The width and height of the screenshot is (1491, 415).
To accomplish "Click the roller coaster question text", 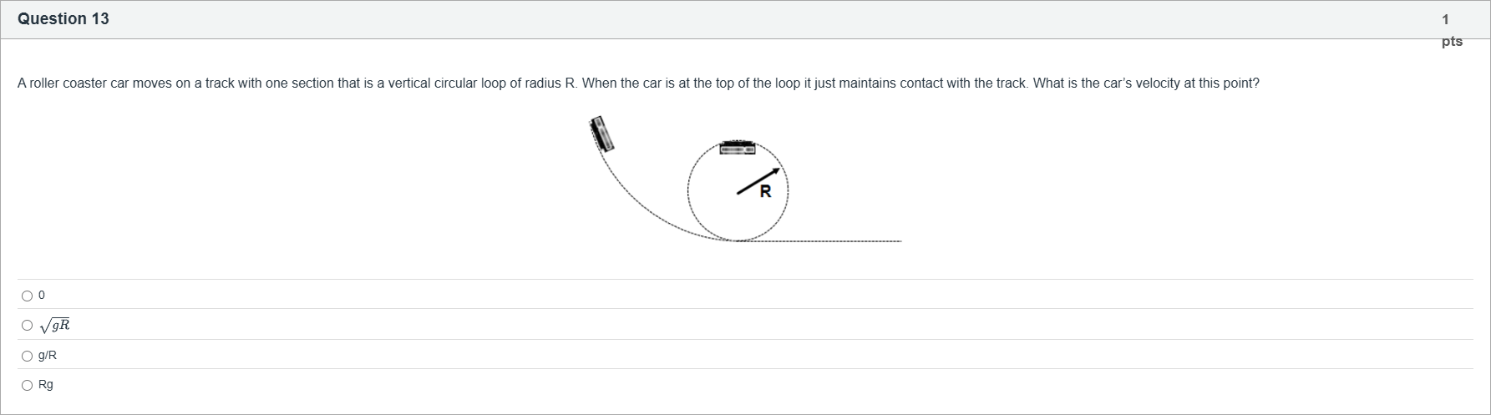I will [x=638, y=84].
